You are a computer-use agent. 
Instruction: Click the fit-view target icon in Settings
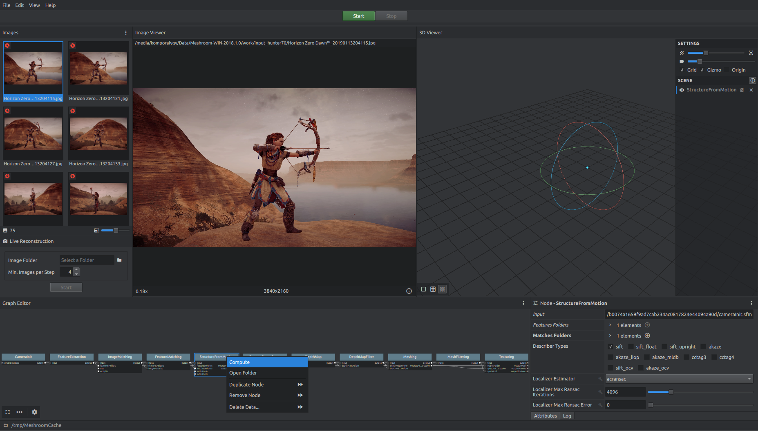pyautogui.click(x=751, y=53)
